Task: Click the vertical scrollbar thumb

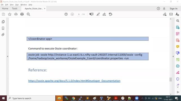Action: 171,79
